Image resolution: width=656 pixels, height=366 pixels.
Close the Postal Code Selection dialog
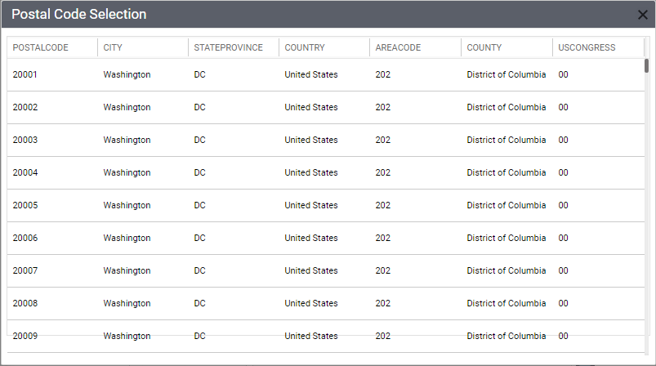pos(642,15)
